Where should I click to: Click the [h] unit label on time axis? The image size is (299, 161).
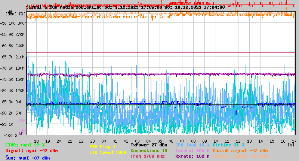click(291, 145)
